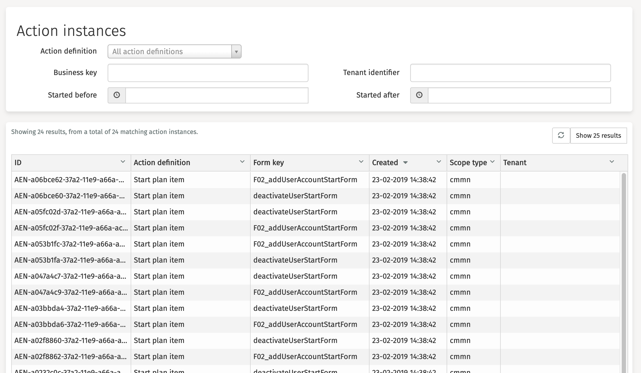Open the Scope type column options
This screenshot has width=641, height=373.
pos(492,161)
